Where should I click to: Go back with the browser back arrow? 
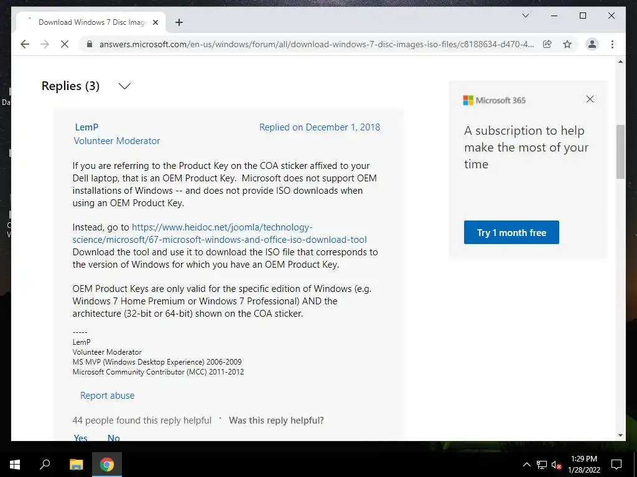[25, 44]
